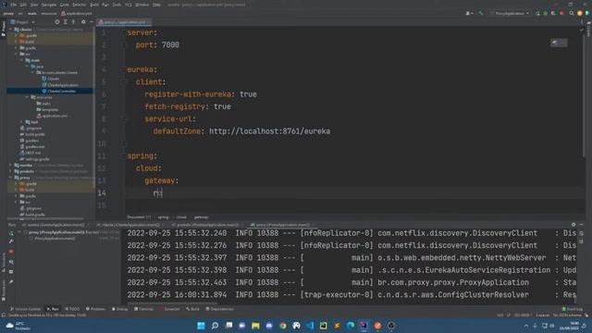Click the red stop icon in top toolbar
Viewport: 592px width, 333px height.
[561, 13]
